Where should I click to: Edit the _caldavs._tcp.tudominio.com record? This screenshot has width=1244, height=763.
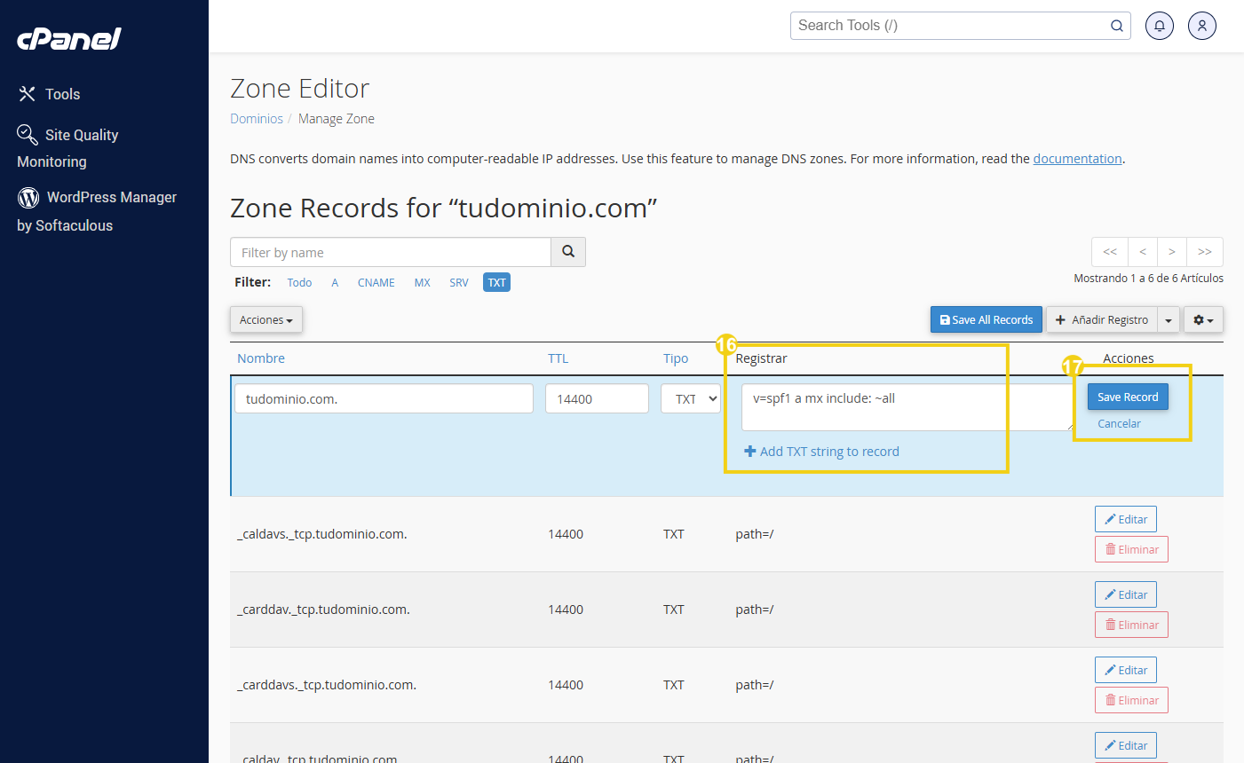click(x=1125, y=519)
